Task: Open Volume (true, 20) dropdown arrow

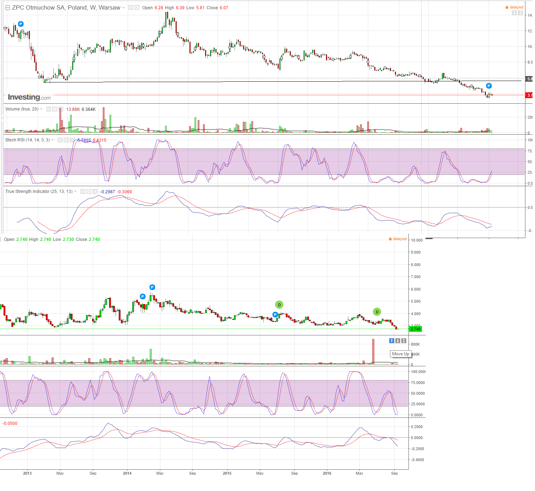Action: pyautogui.click(x=41, y=109)
